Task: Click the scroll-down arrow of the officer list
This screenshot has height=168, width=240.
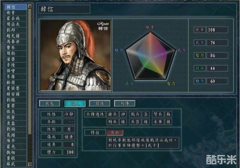Action: pyautogui.click(x=30, y=165)
